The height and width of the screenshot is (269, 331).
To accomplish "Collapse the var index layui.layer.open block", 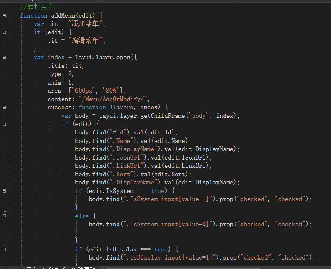I will click(x=4, y=57).
